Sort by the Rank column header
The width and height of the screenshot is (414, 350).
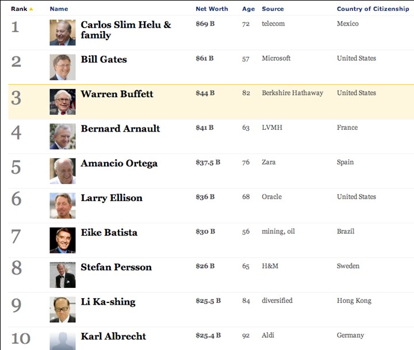[20, 9]
